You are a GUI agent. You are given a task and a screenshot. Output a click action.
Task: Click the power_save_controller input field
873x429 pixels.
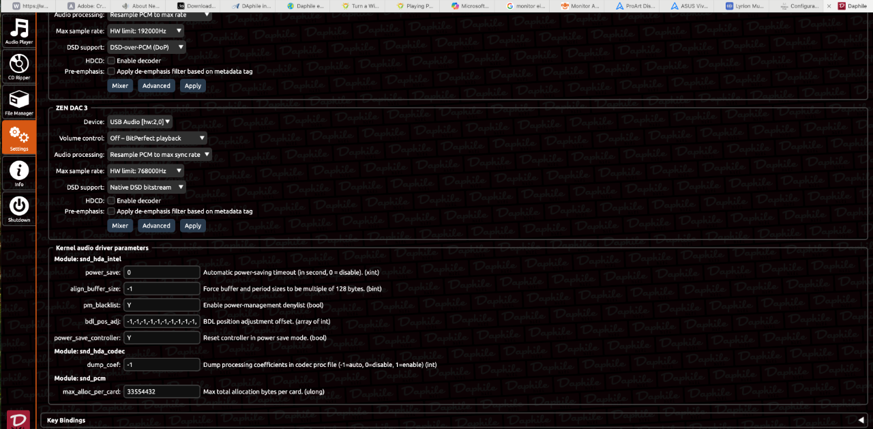click(162, 338)
